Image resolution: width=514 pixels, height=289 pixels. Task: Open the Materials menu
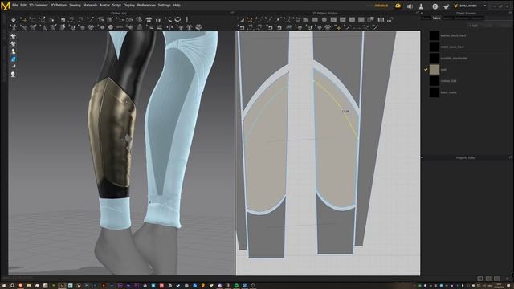(x=90, y=6)
